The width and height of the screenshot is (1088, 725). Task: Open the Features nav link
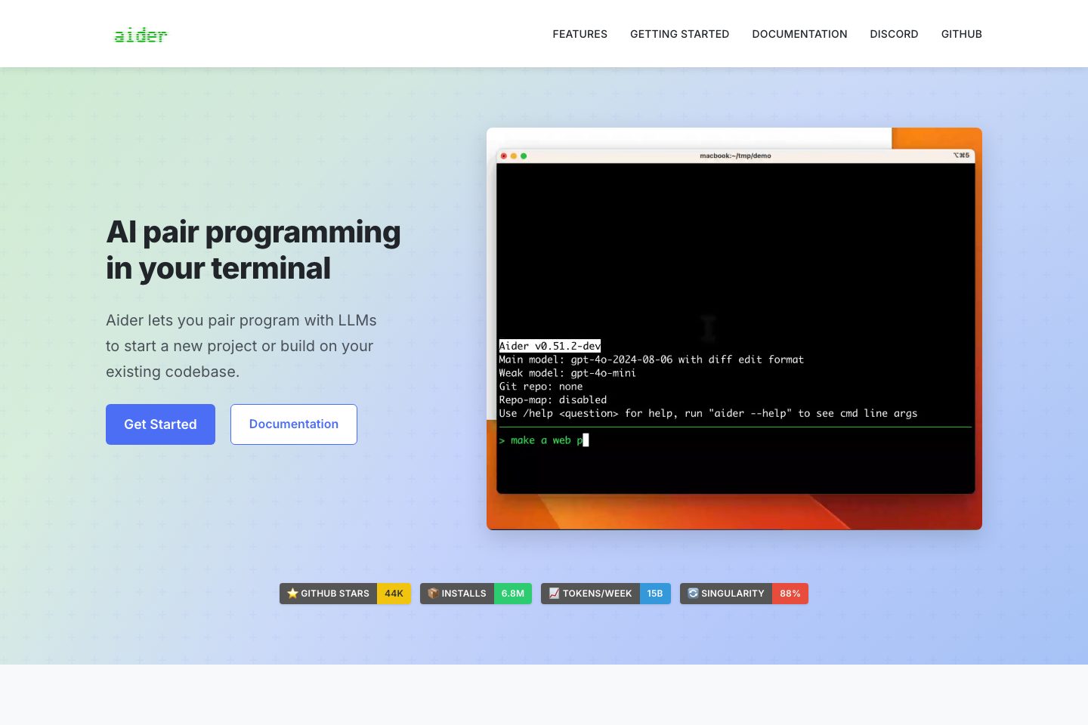[x=580, y=34]
